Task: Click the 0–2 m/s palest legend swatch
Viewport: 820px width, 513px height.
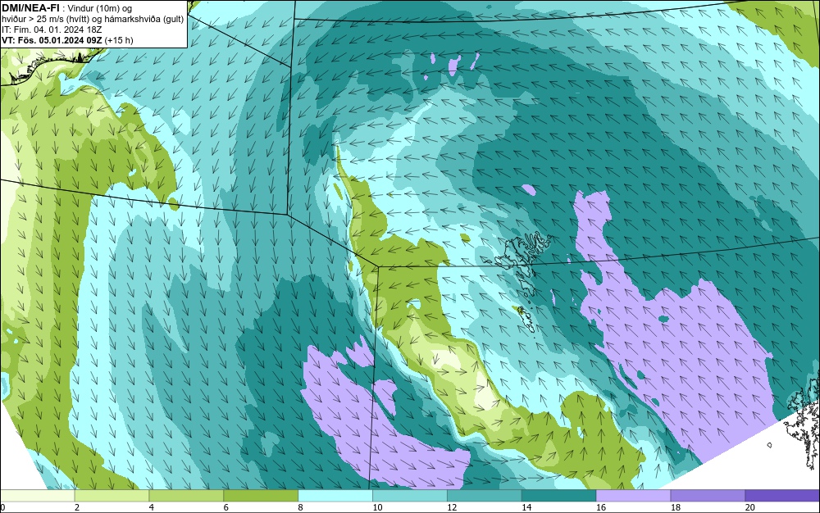Action: [37, 496]
